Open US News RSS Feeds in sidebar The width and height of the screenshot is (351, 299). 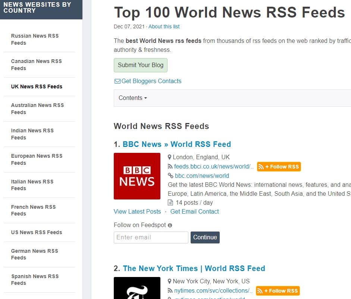tap(37, 232)
